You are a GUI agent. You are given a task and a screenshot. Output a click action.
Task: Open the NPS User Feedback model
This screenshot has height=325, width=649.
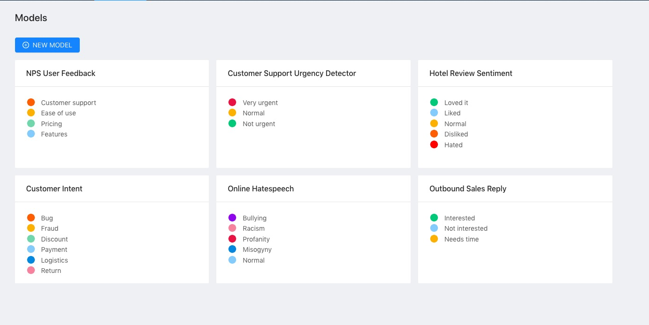click(61, 73)
